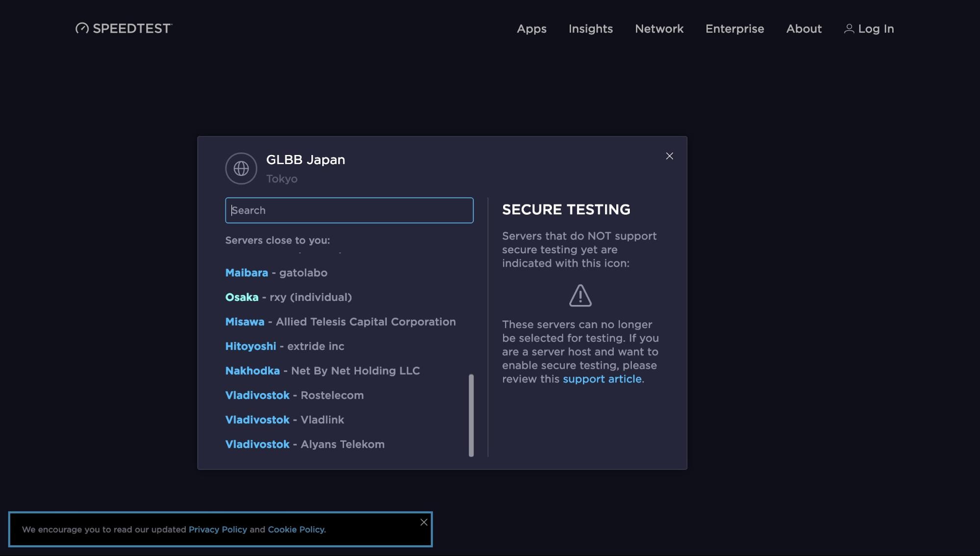Select Vladivostok - Rostelecom server
This screenshot has height=556, width=980.
[x=294, y=395]
